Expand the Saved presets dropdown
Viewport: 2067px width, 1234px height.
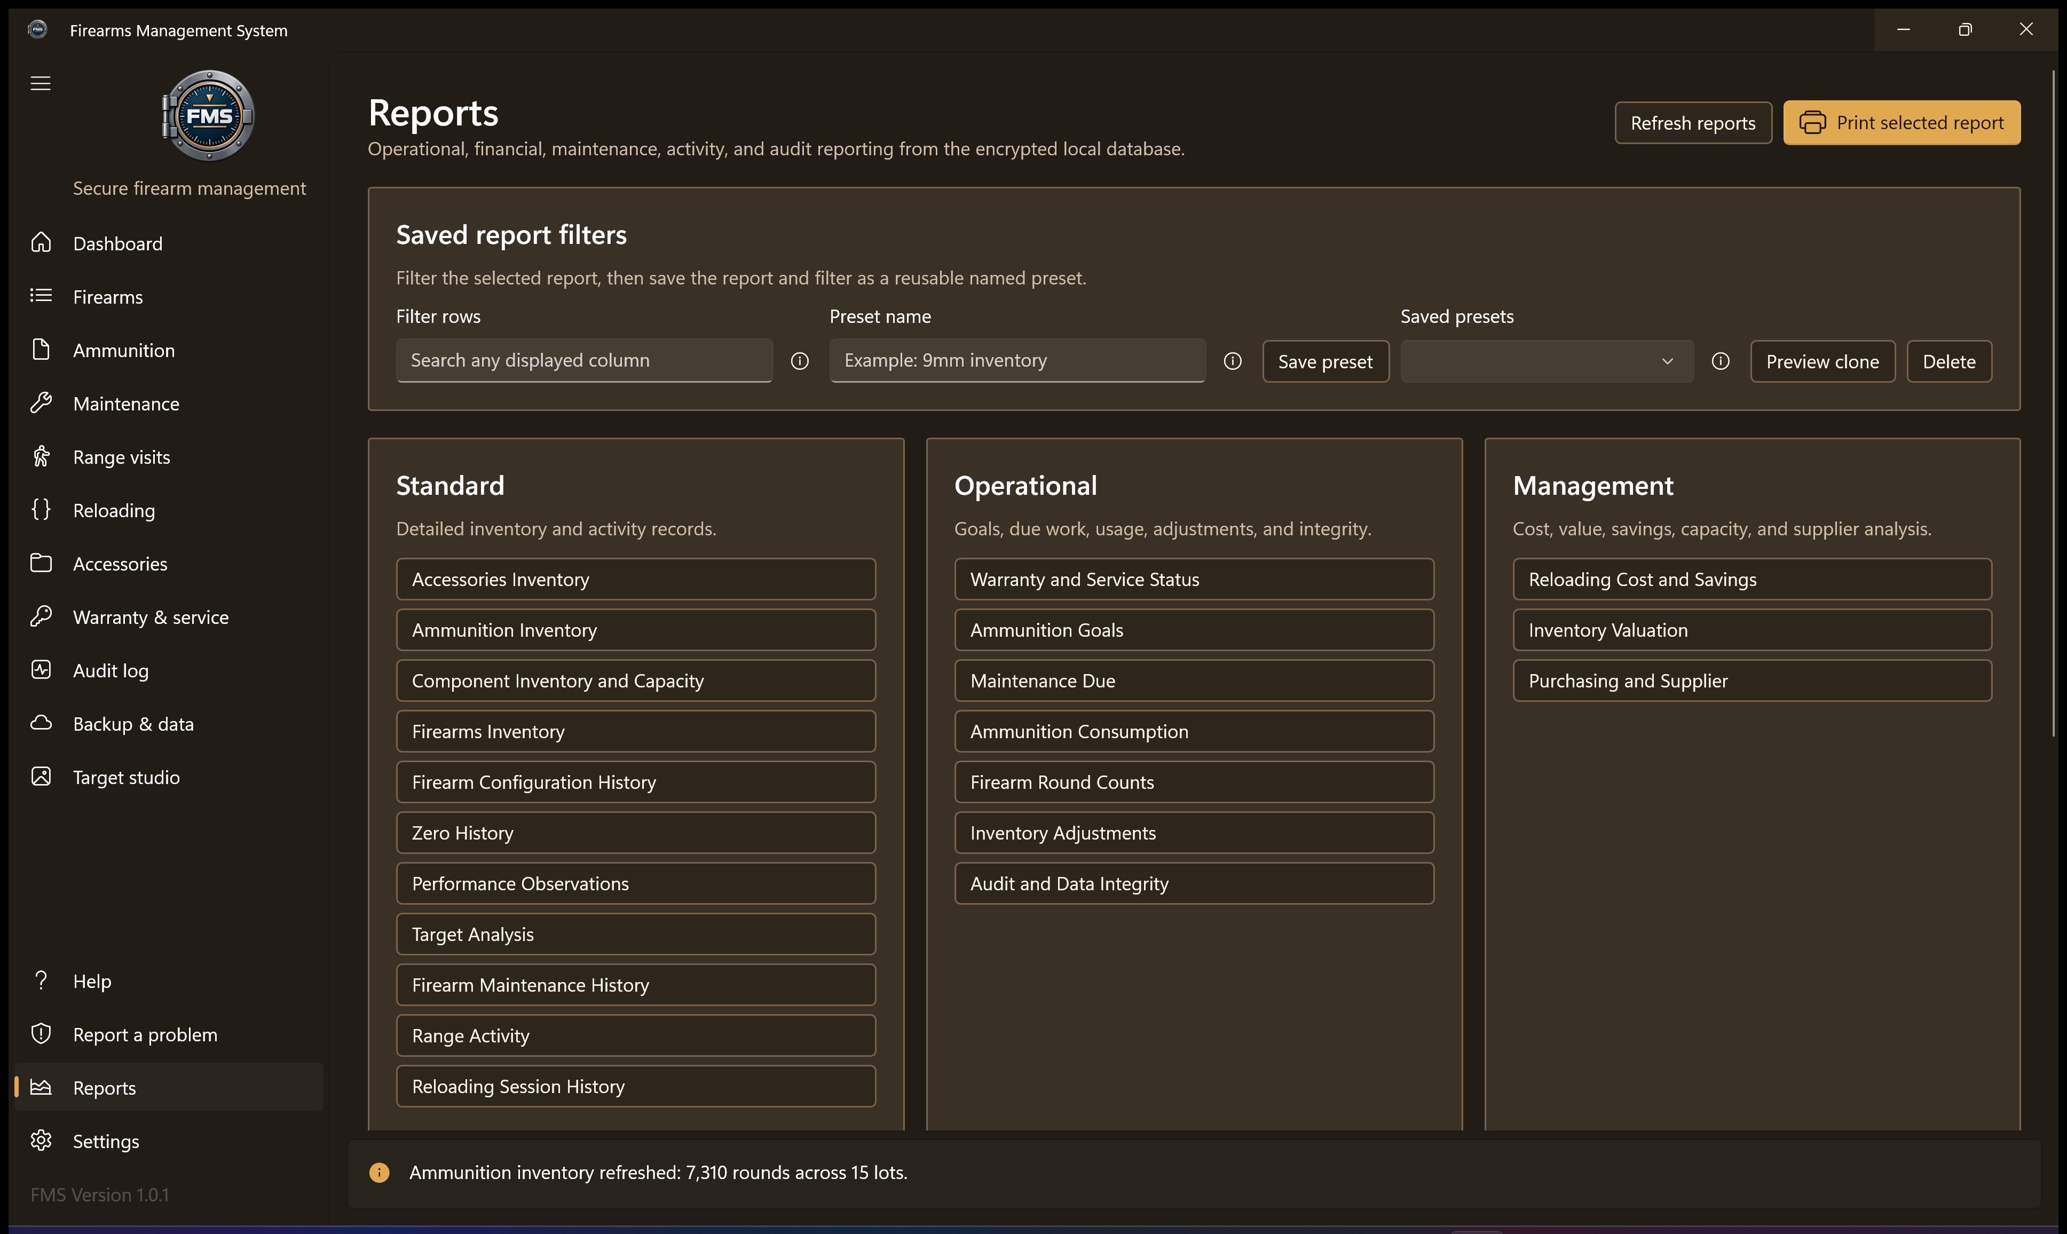(x=1547, y=361)
